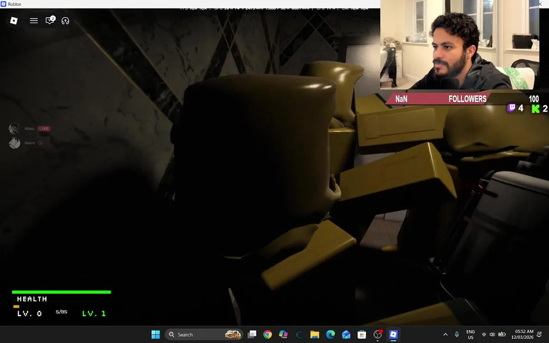Click the eye icon beside Nairo
Viewport: 549px width, 343px height.
coord(41,143)
